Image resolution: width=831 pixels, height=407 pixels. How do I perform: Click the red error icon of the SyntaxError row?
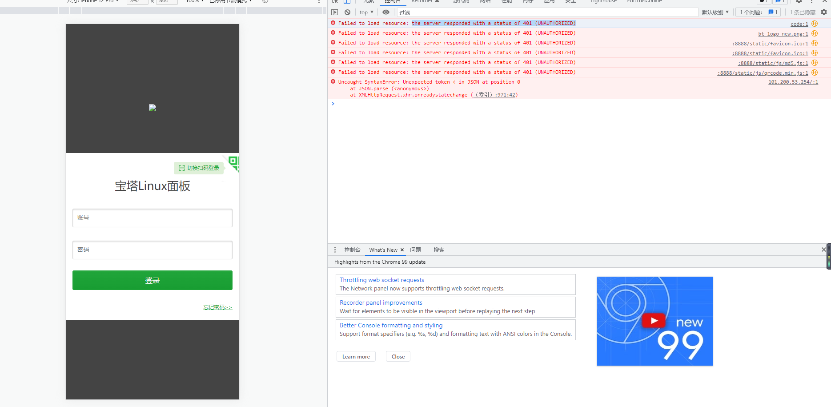333,81
